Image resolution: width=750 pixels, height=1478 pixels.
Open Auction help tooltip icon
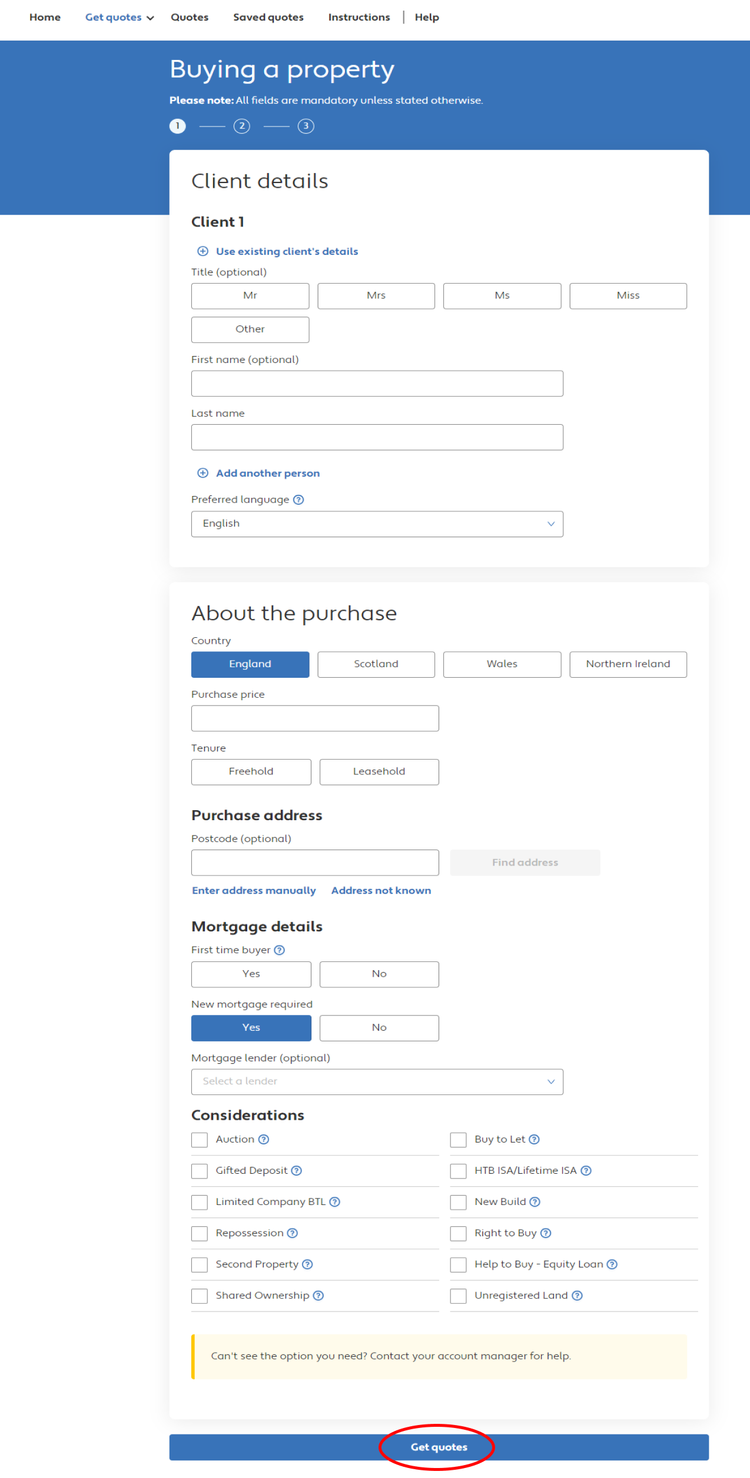tap(264, 1139)
